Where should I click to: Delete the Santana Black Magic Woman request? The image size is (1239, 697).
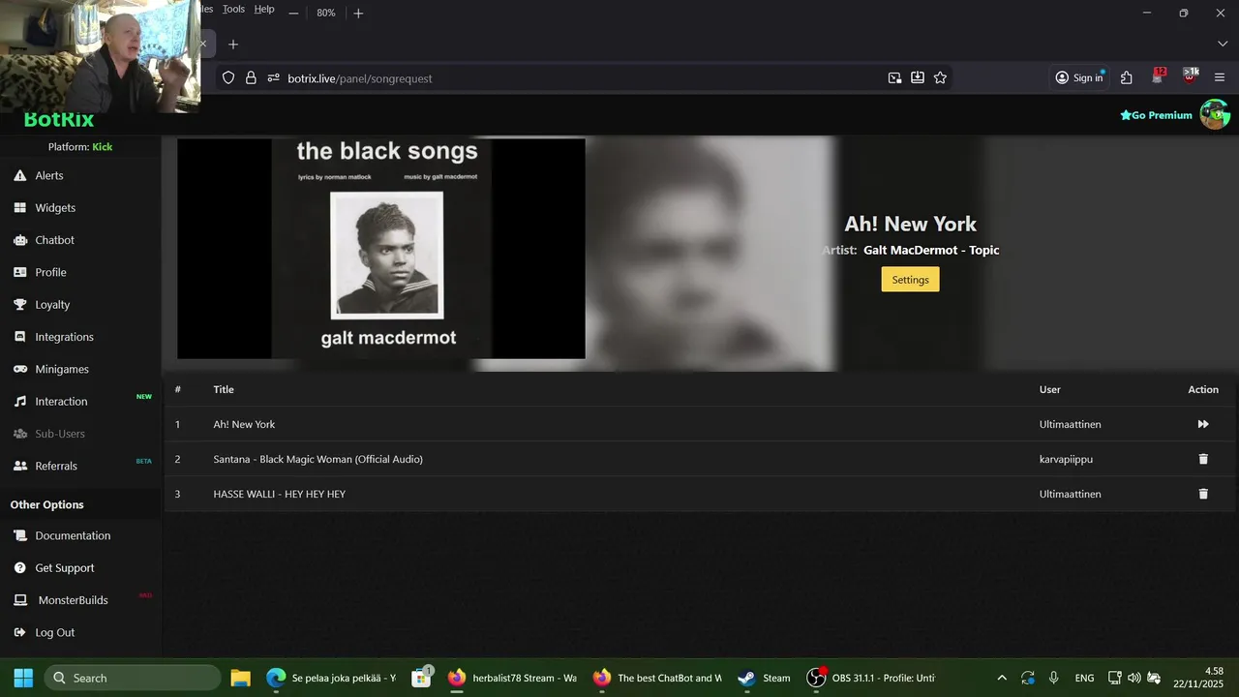click(x=1203, y=459)
